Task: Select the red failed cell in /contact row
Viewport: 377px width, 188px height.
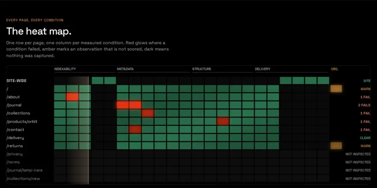Action: coord(135,129)
